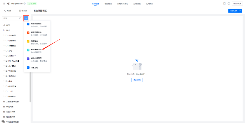Click the blue plus add button

coord(26,18)
